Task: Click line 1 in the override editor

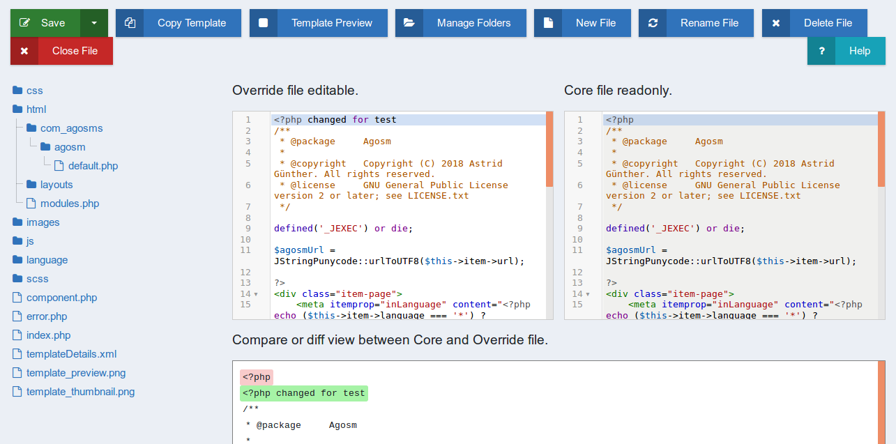Action: click(408, 120)
